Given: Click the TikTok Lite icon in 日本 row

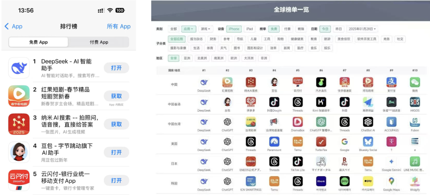Looking at the screenshot, I should pyautogui.click(x=297, y=162).
